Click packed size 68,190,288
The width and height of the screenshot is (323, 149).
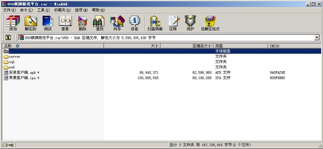[x=202, y=78]
